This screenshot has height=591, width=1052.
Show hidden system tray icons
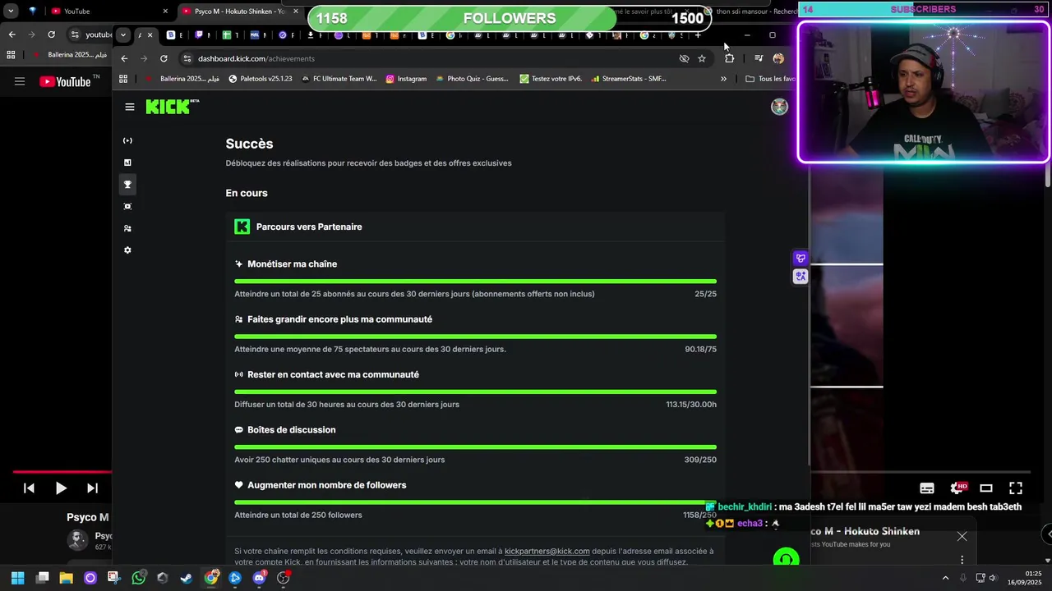click(945, 578)
